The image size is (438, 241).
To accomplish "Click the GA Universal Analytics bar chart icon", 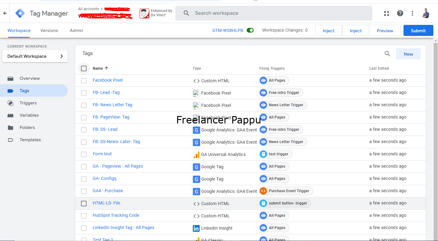I will point(196,154).
